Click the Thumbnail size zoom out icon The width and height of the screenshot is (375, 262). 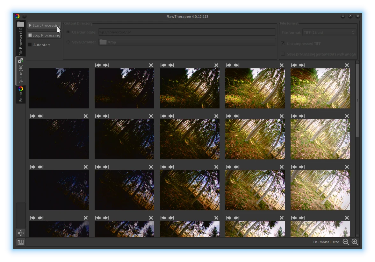346,242
